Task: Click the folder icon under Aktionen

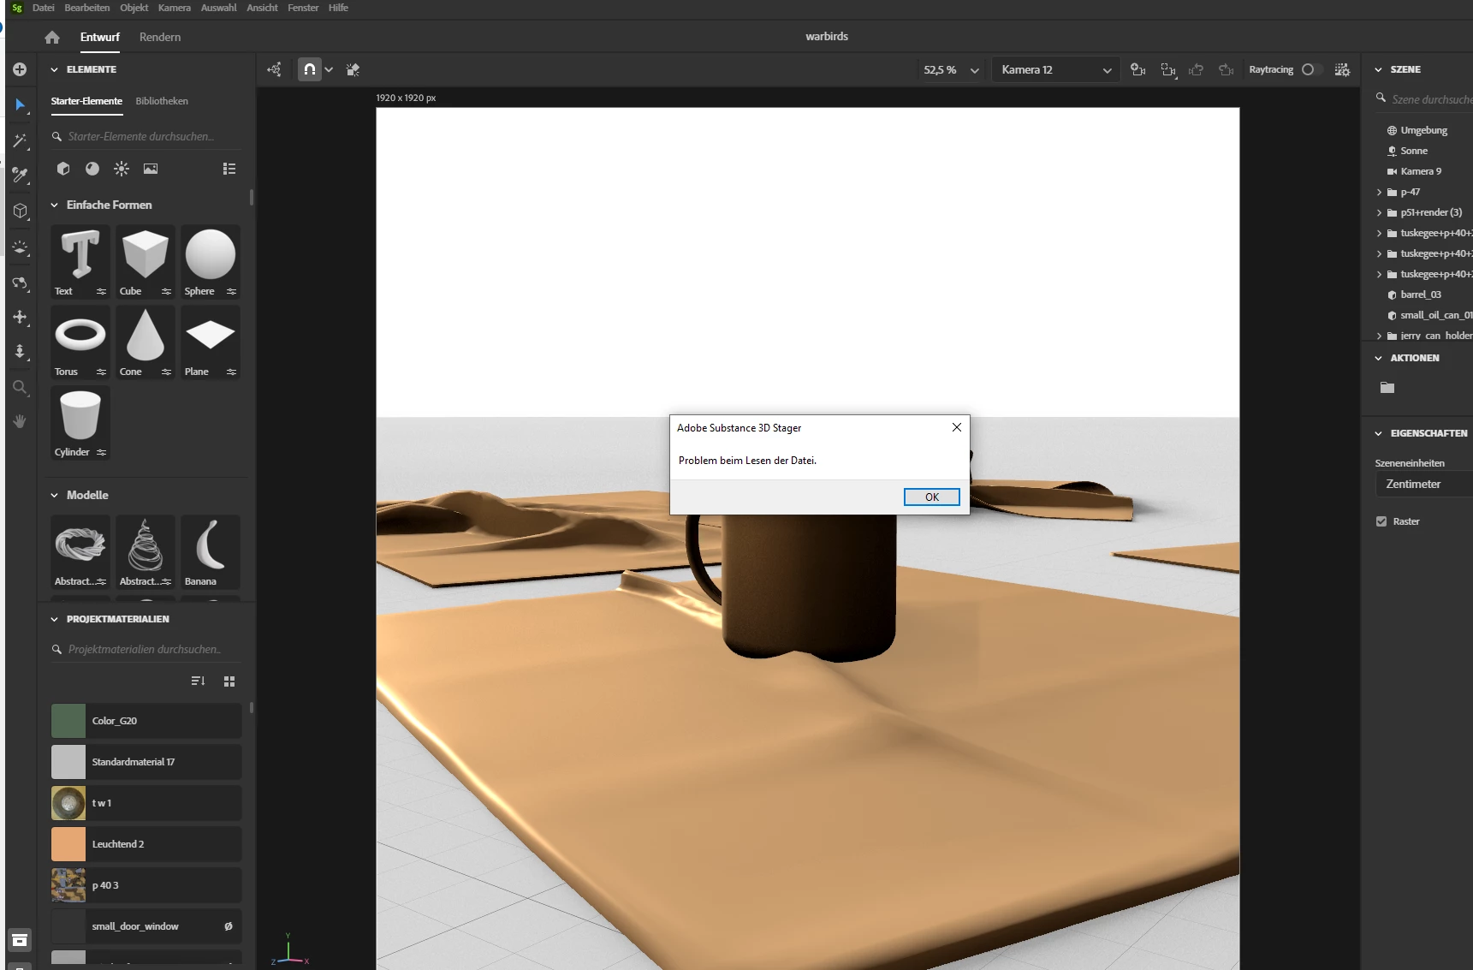Action: tap(1387, 388)
